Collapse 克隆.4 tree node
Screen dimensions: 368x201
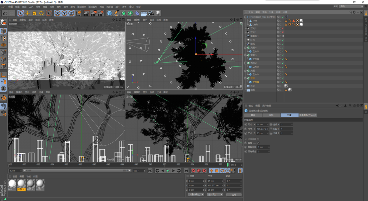click(245, 48)
